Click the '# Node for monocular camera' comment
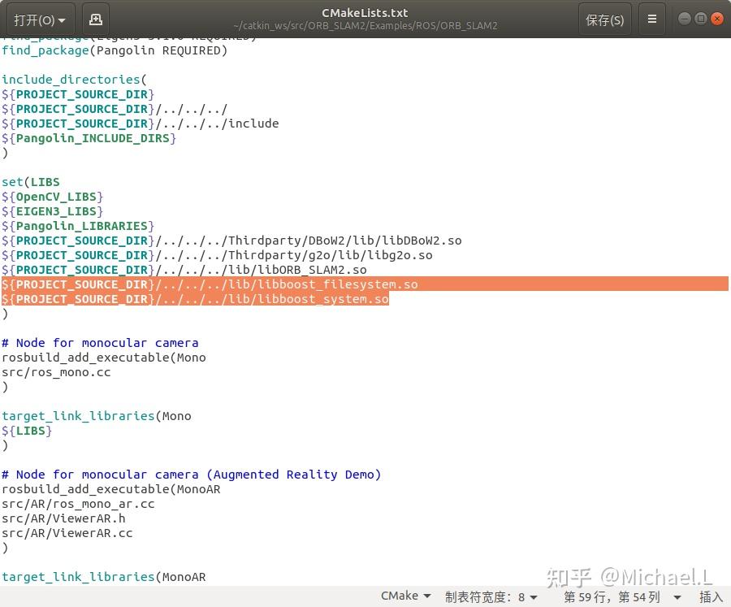731x607 pixels. [x=100, y=343]
